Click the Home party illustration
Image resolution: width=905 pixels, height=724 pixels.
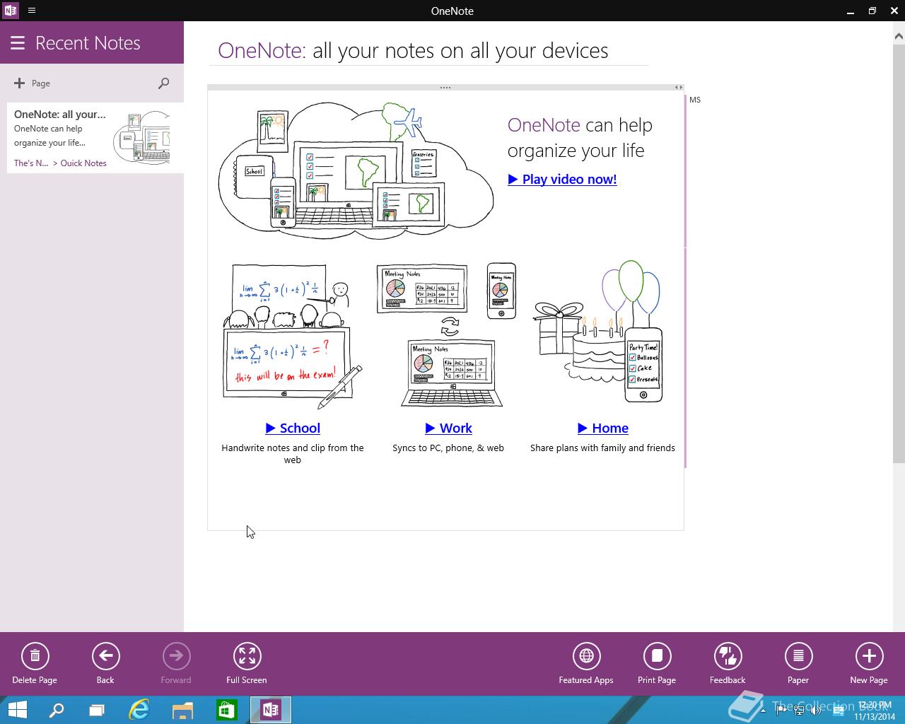pos(600,332)
